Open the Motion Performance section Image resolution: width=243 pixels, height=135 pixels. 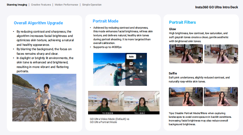tap(66, 5)
